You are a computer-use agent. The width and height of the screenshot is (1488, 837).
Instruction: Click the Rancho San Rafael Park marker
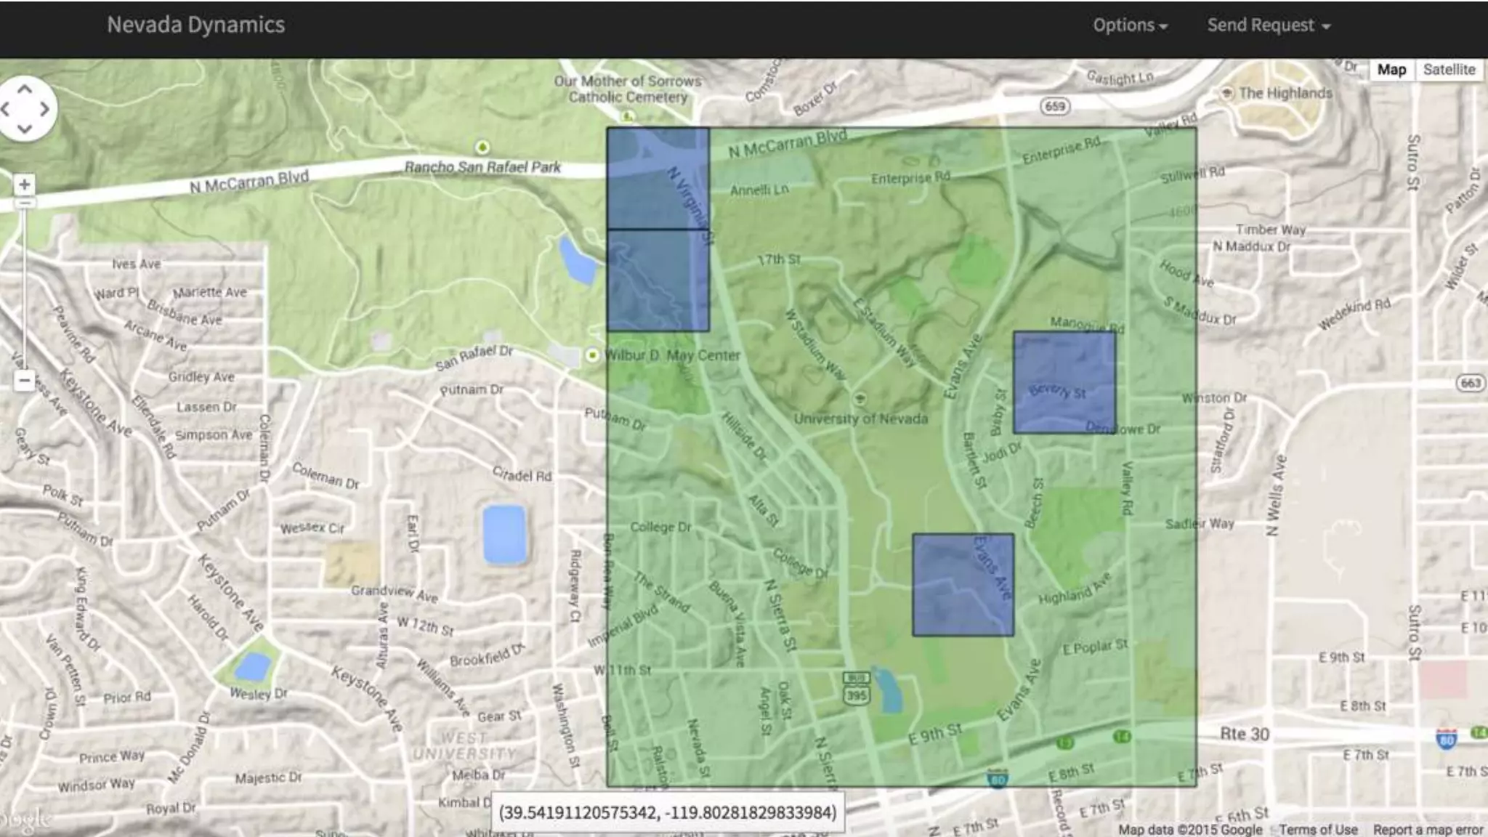pos(482,148)
